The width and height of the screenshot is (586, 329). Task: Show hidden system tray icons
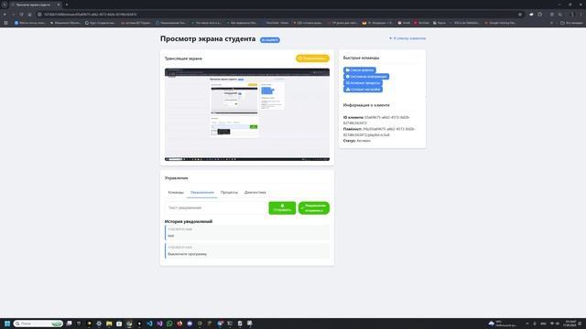[527, 324]
